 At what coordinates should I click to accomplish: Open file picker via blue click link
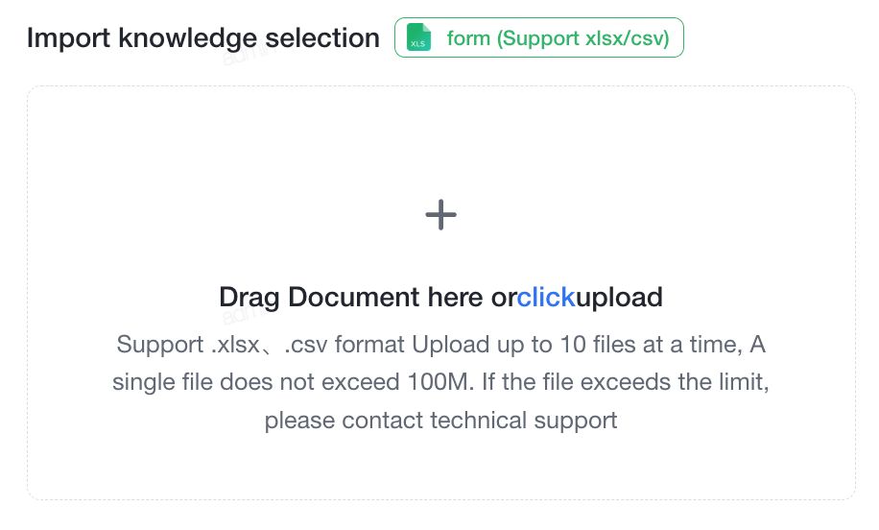[545, 297]
